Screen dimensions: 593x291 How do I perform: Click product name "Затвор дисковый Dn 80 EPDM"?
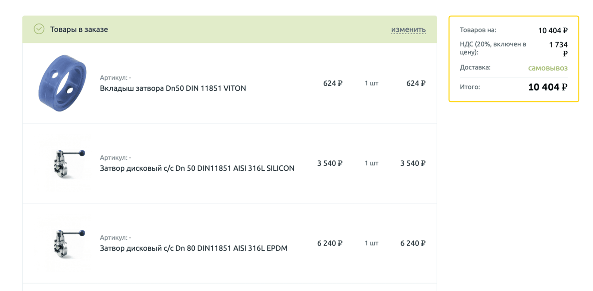(x=193, y=248)
